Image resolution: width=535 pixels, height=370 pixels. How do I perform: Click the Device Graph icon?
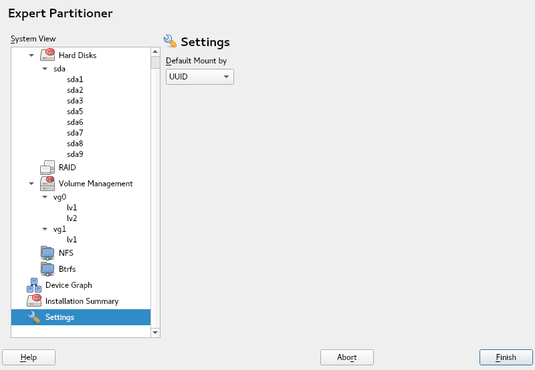34,285
